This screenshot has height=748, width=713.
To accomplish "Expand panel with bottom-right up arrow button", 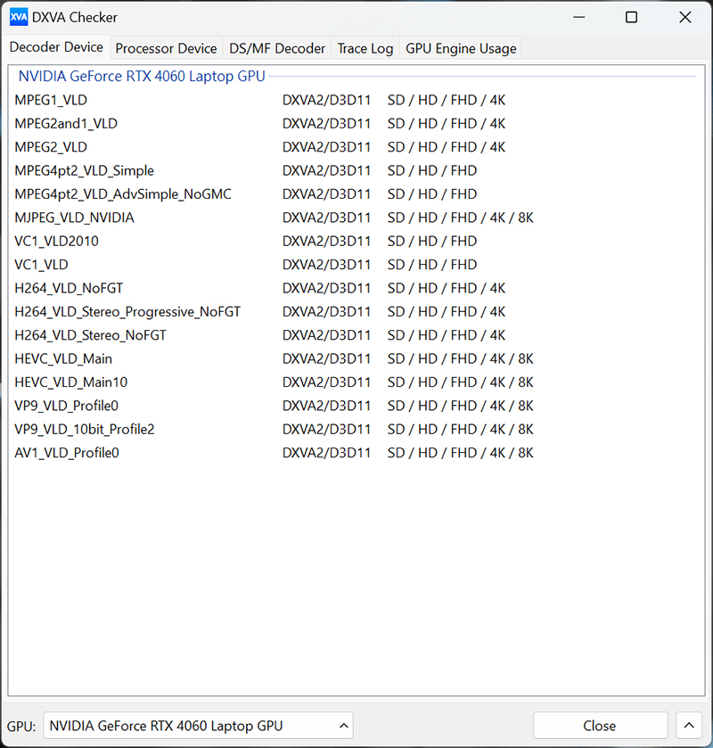I will point(689,726).
